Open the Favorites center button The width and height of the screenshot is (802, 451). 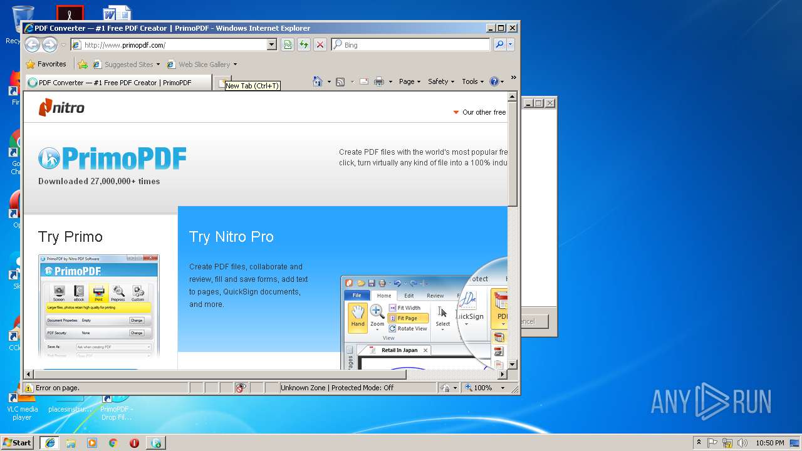click(46, 64)
